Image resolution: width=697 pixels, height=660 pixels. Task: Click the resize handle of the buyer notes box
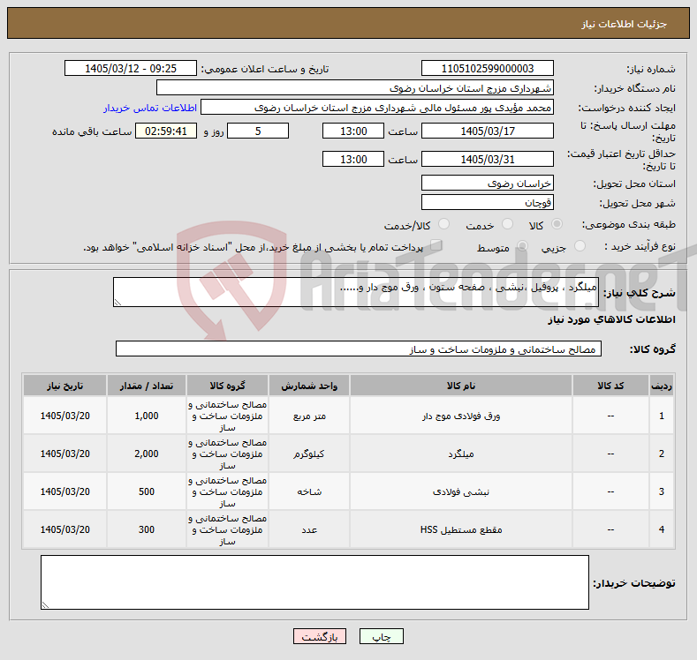tap(45, 605)
